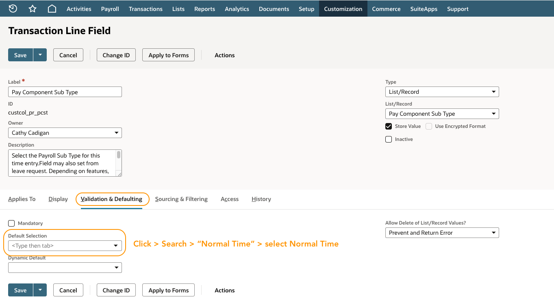Click the top Change ID button
Image resolution: width=554 pixels, height=307 pixels.
pos(116,55)
